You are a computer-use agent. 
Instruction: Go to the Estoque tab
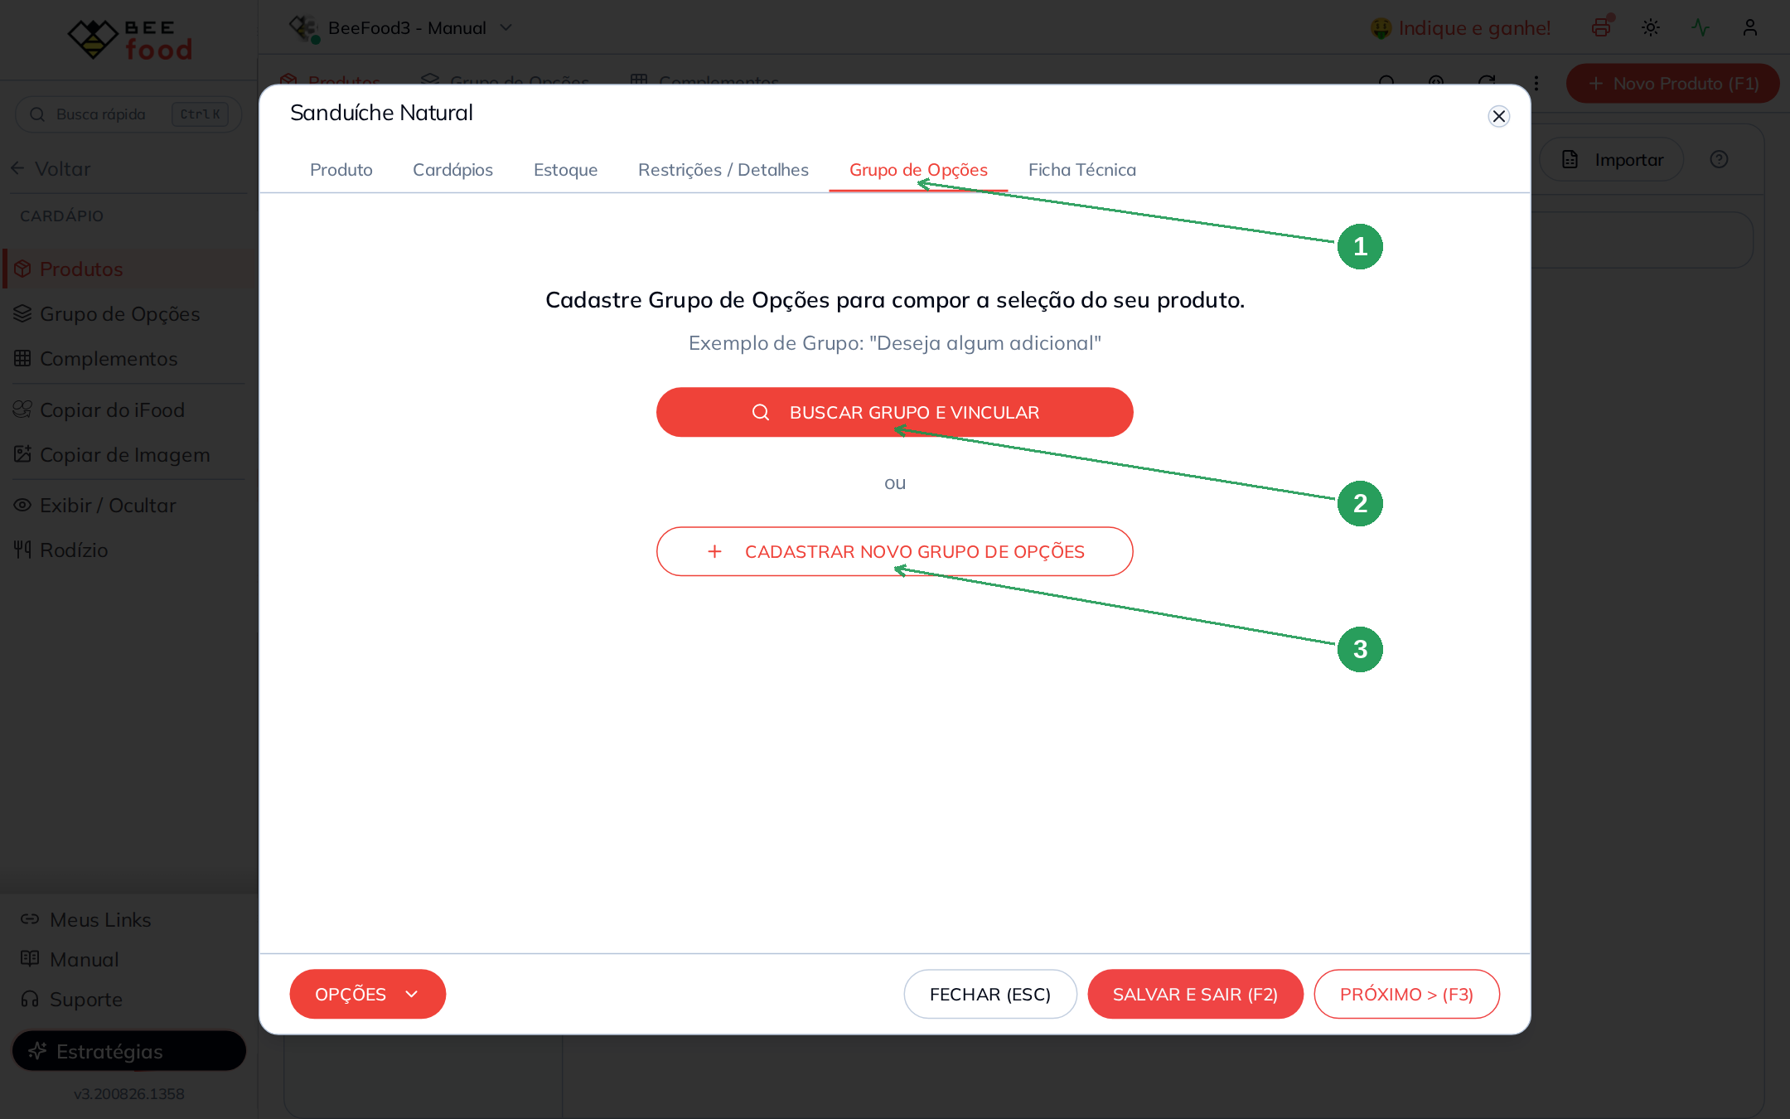pos(565,170)
